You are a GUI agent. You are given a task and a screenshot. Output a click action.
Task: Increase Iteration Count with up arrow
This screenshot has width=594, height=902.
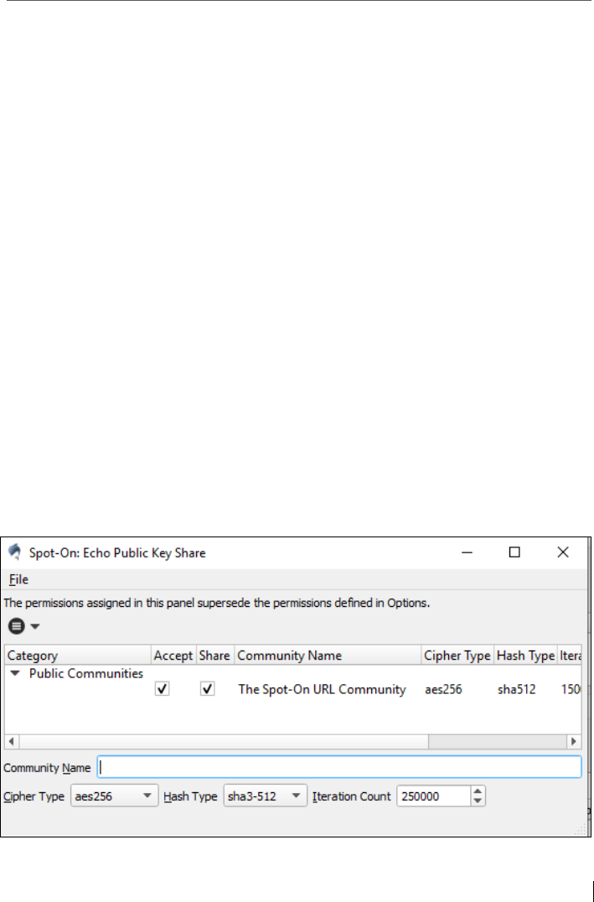(x=478, y=791)
